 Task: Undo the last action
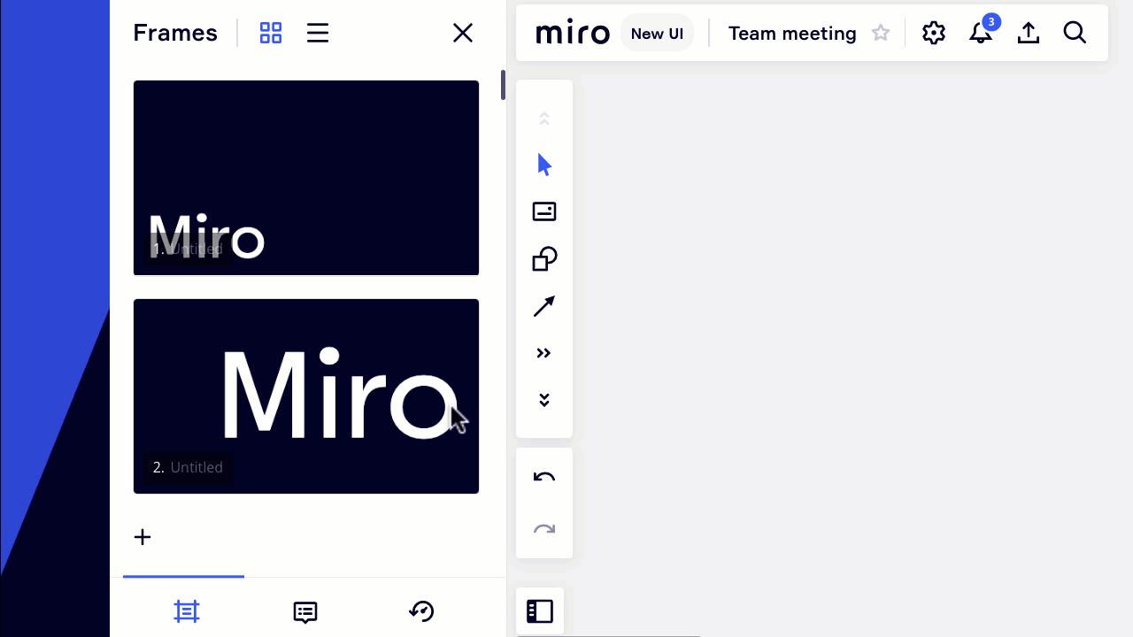click(543, 476)
